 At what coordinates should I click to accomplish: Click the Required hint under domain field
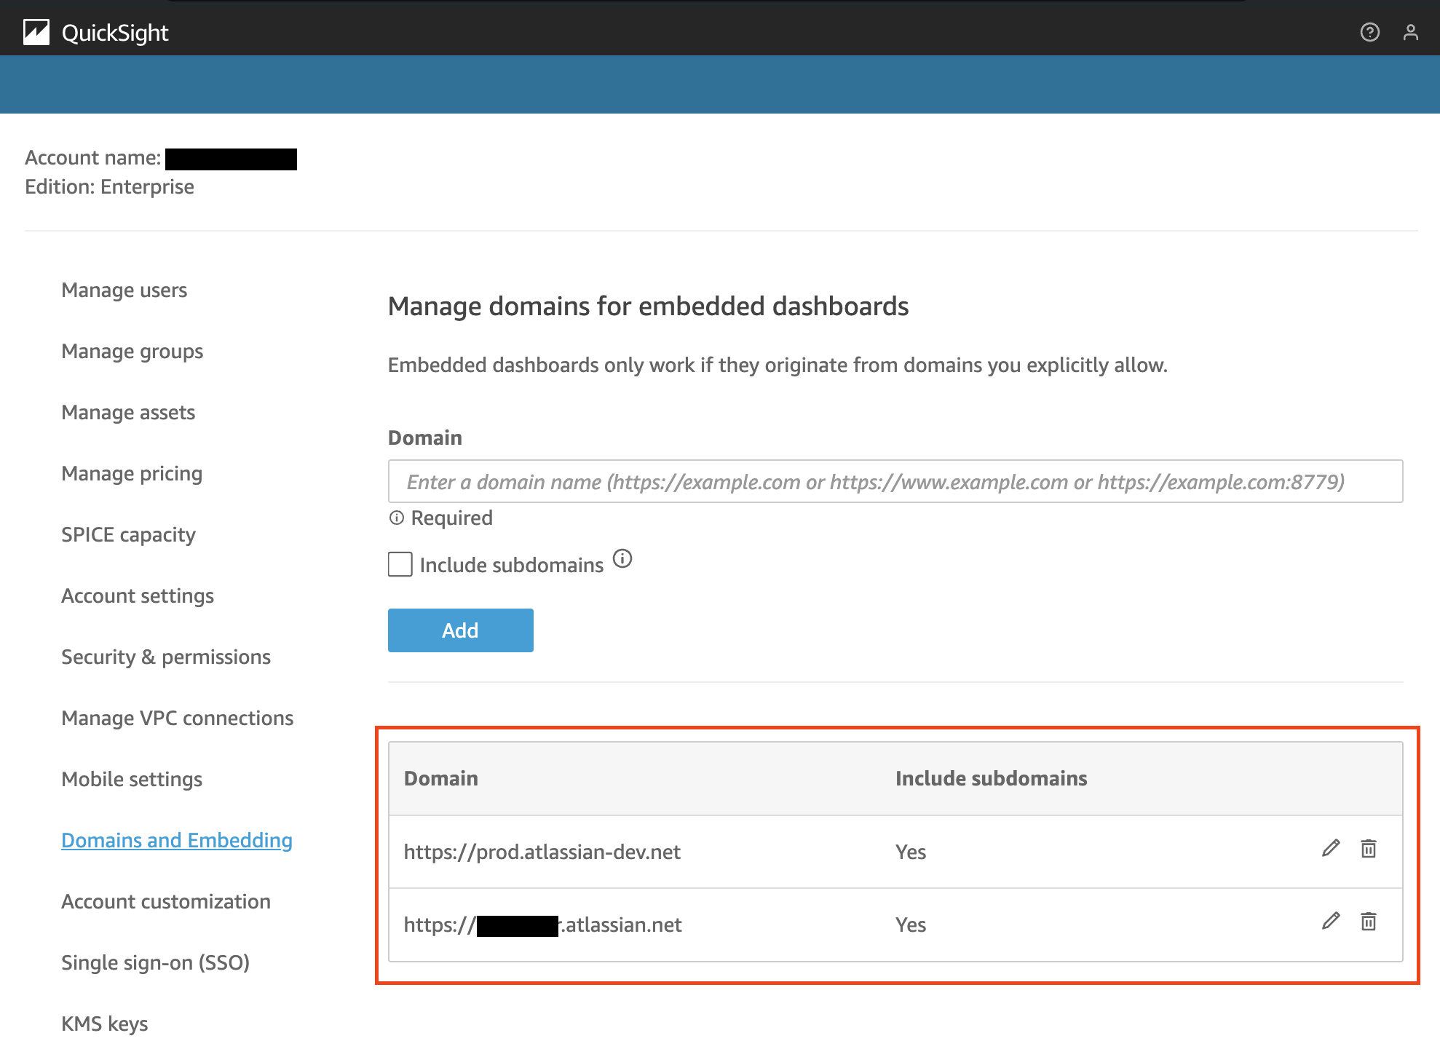point(452,518)
